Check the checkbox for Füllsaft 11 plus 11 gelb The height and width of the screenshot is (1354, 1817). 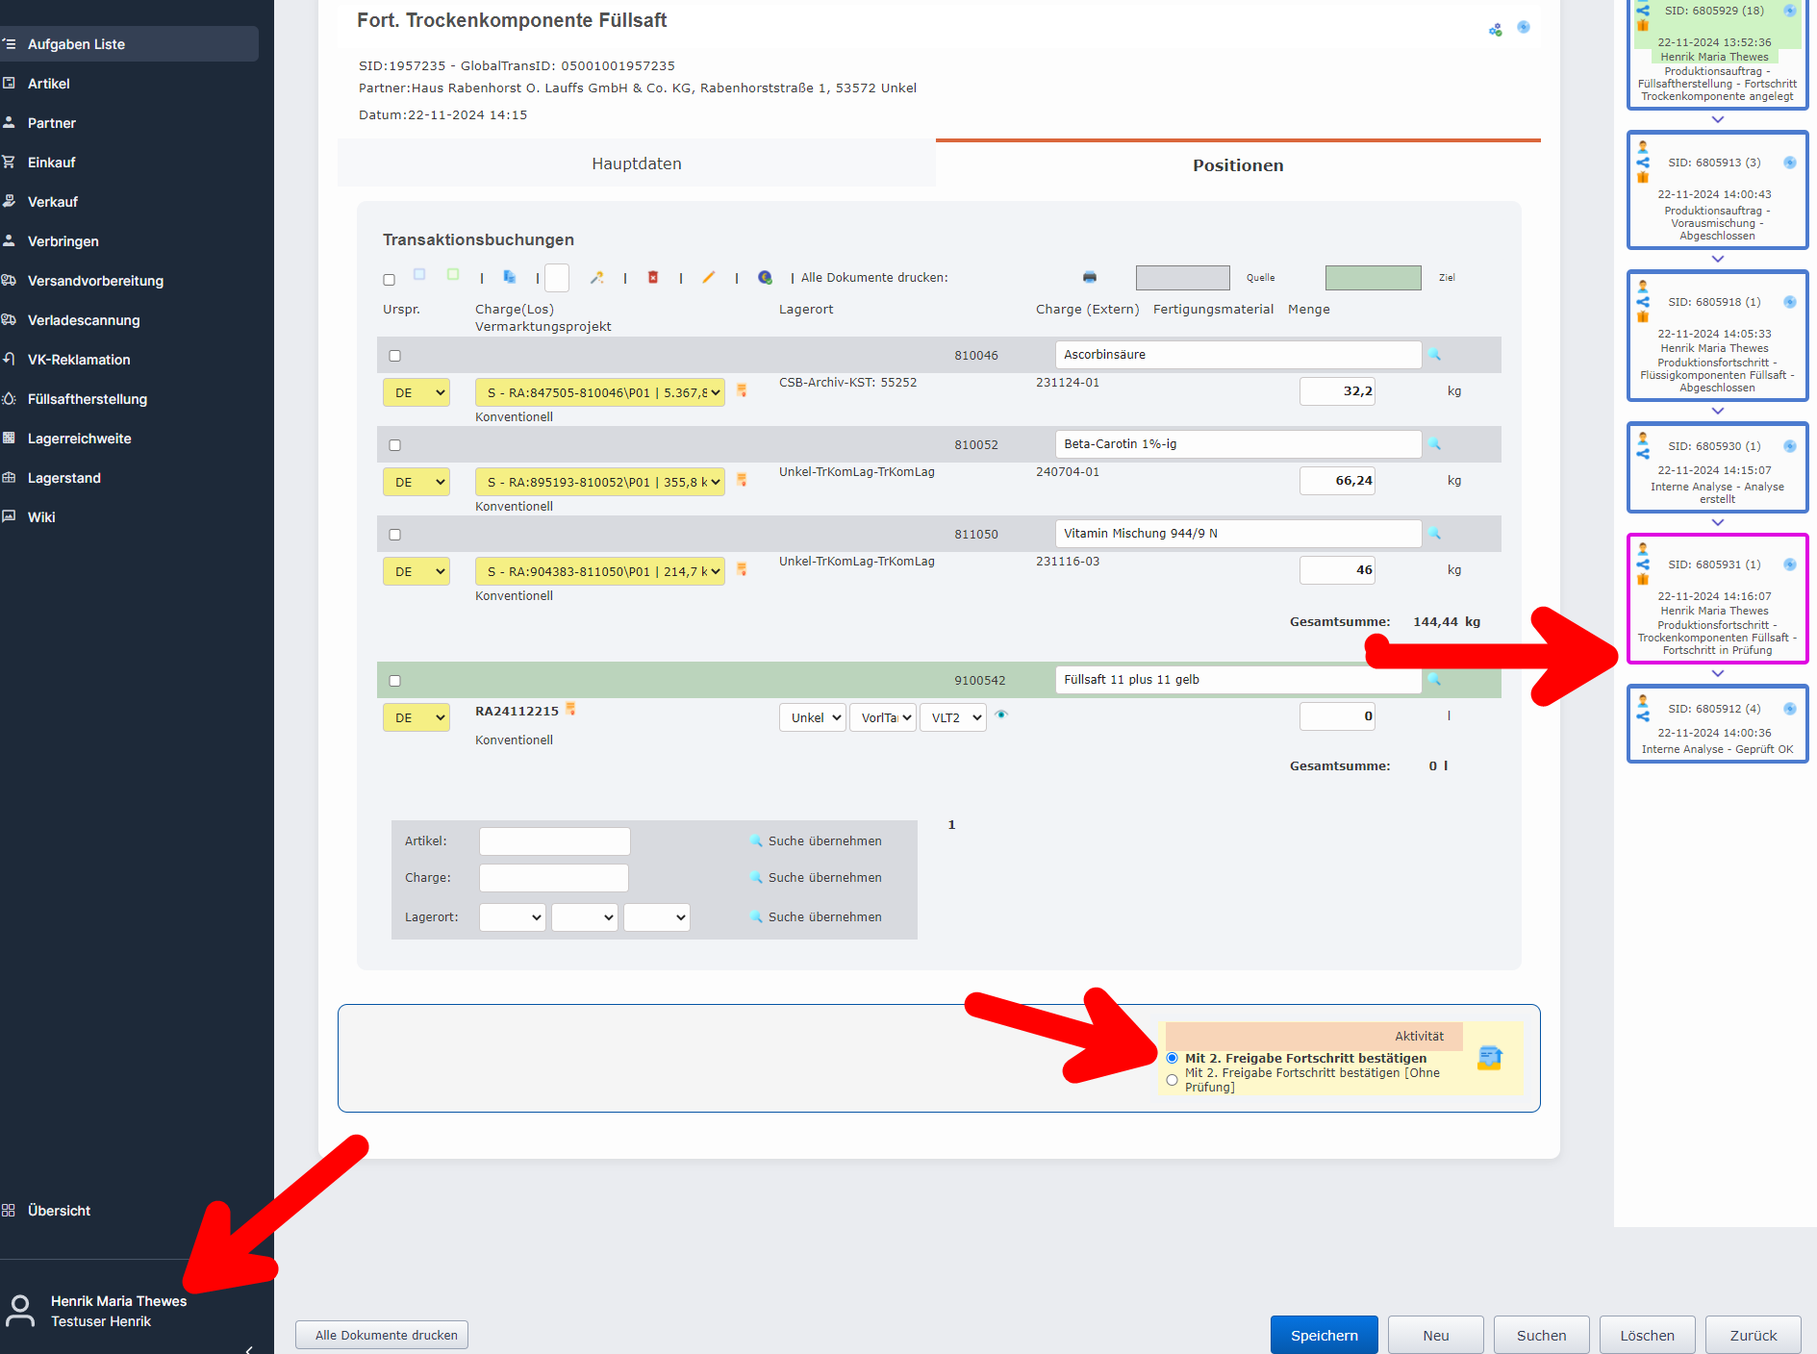coord(394,680)
